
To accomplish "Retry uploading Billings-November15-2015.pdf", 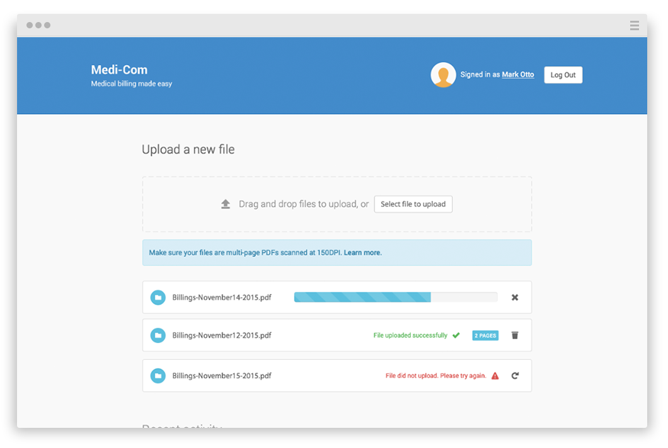I will tap(515, 375).
